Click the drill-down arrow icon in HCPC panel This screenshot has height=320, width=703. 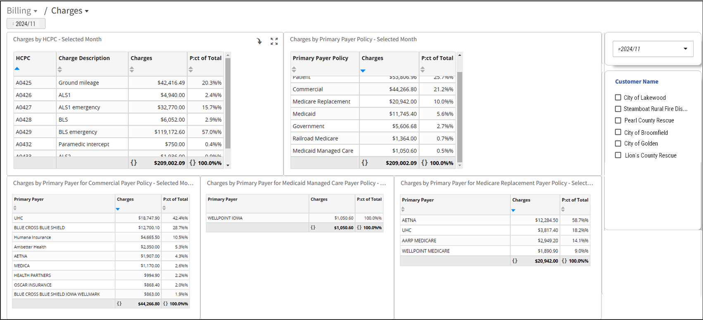(x=259, y=41)
